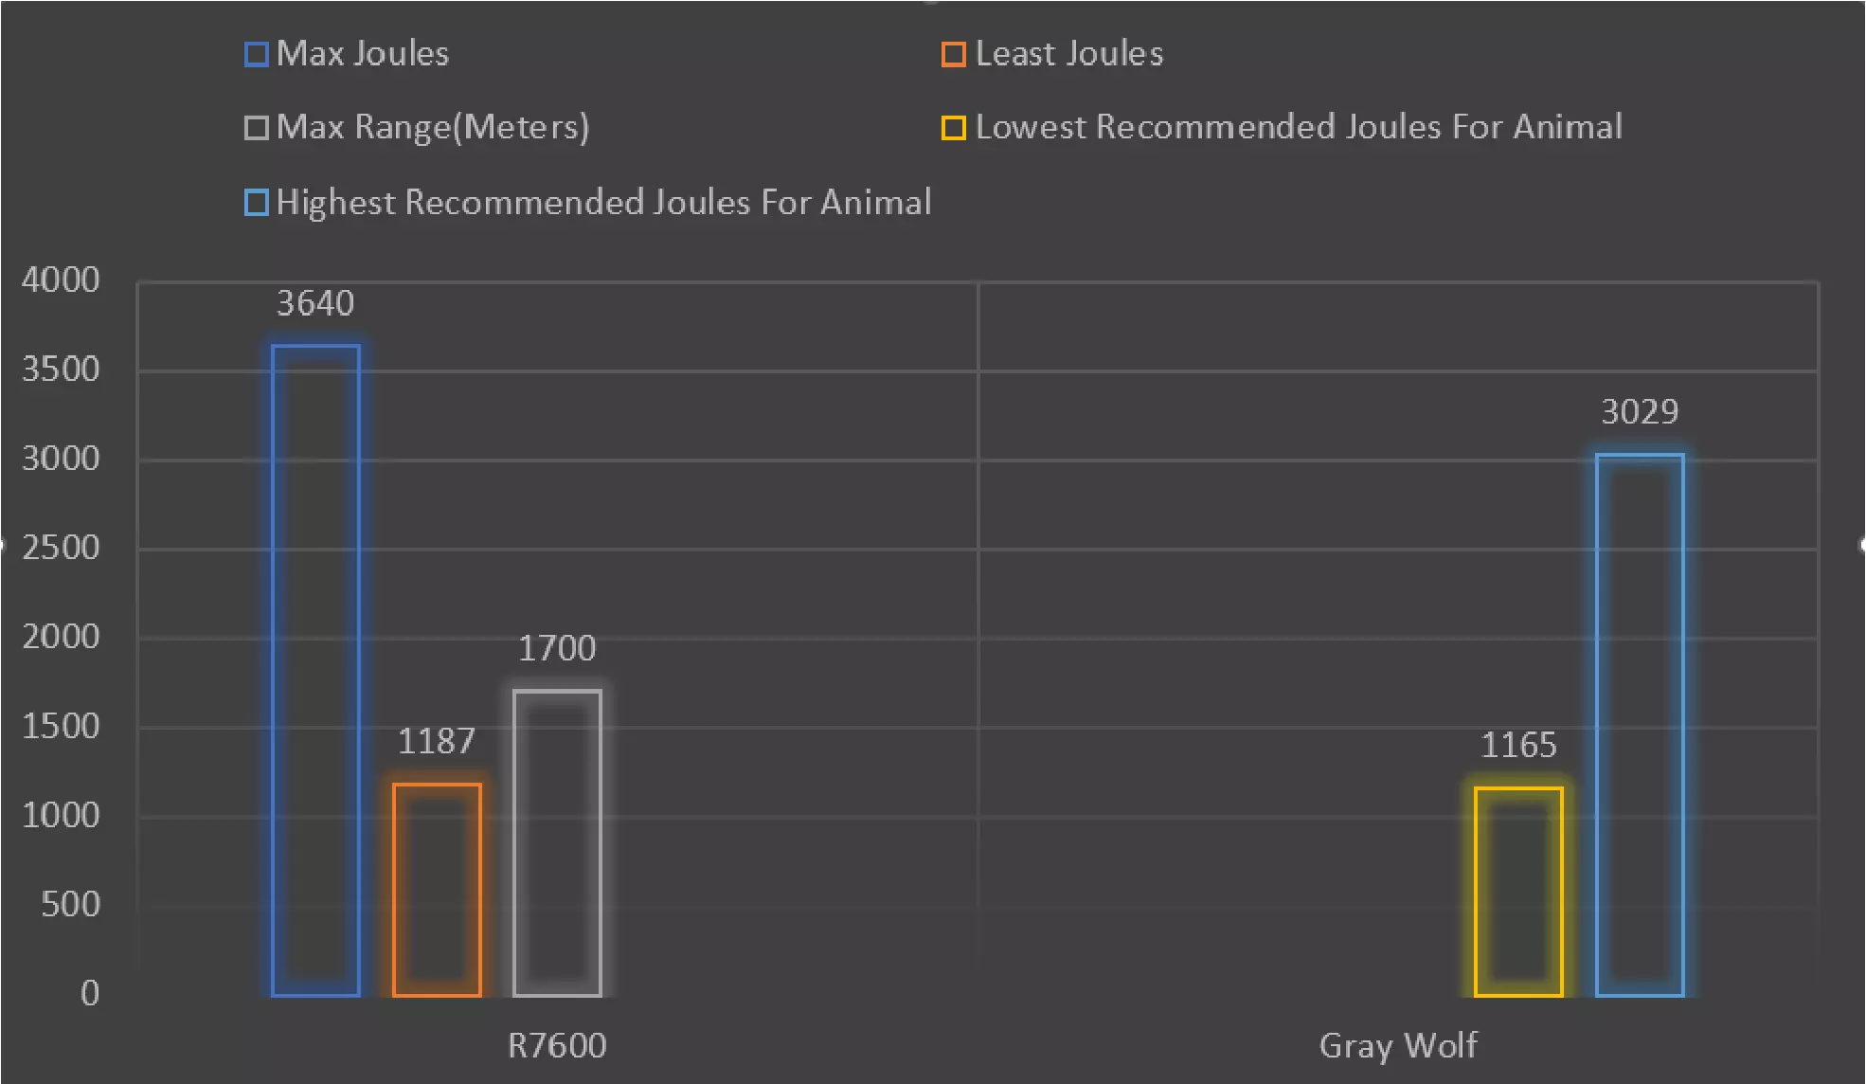Select the light blue Gray Wolf bar
Viewport: 1866px width, 1084px height.
(1640, 725)
